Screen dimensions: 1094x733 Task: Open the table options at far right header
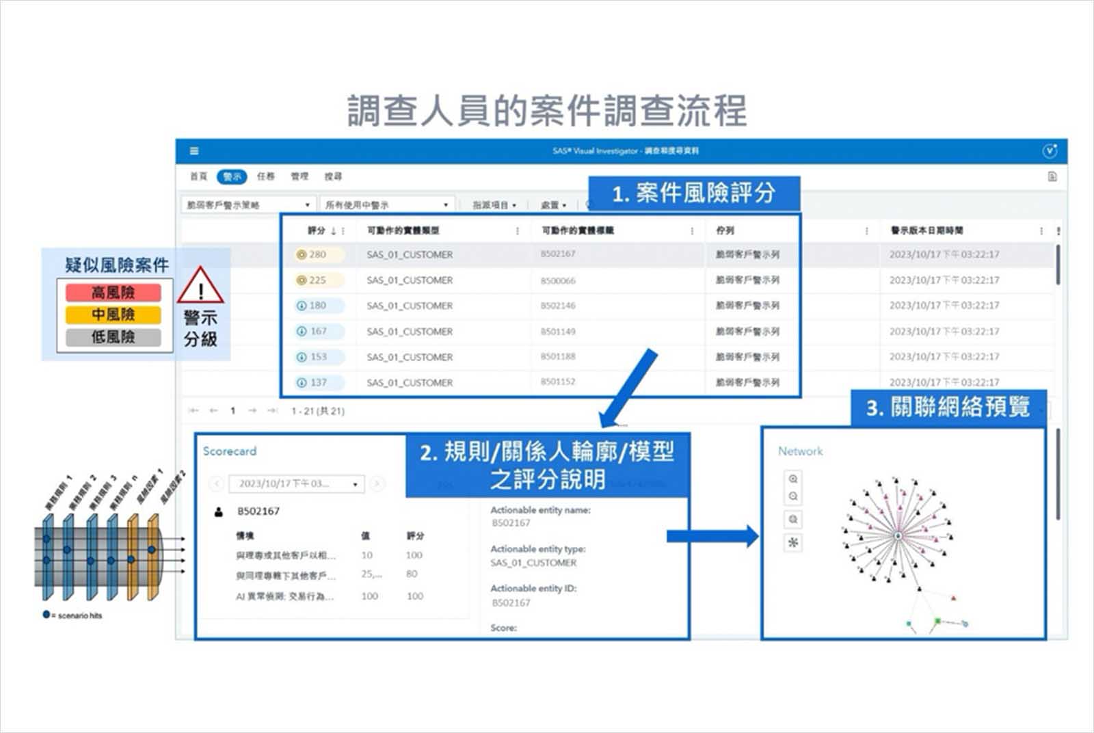click(x=1058, y=231)
